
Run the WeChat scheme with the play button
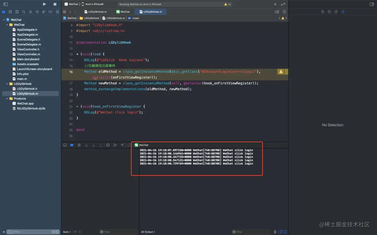(x=44, y=4)
